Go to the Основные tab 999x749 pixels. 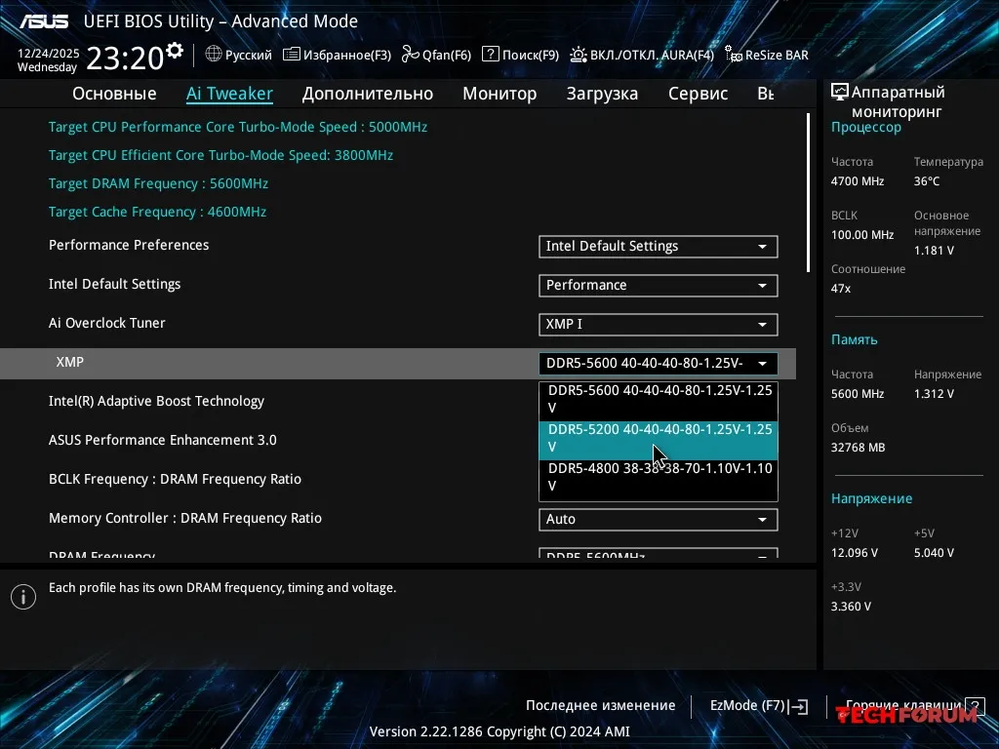coord(114,94)
